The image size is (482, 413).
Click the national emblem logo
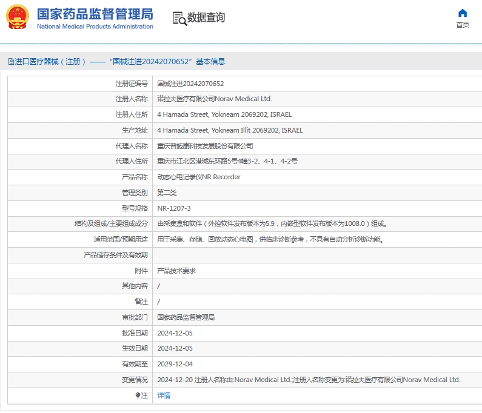18,17
